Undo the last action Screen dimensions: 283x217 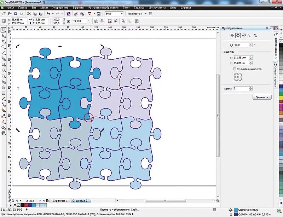click(48, 14)
